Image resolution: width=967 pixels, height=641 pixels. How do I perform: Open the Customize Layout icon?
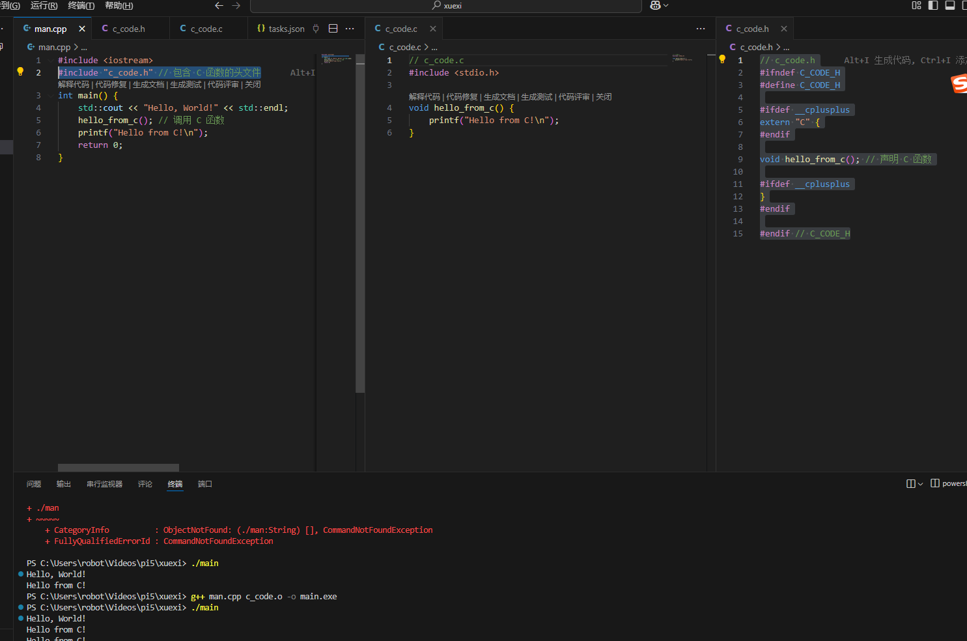click(916, 5)
